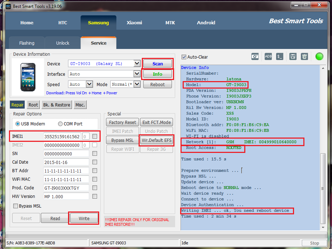Expand the Device model dropdown
Screen dimensions: 332x249
click(137, 63)
